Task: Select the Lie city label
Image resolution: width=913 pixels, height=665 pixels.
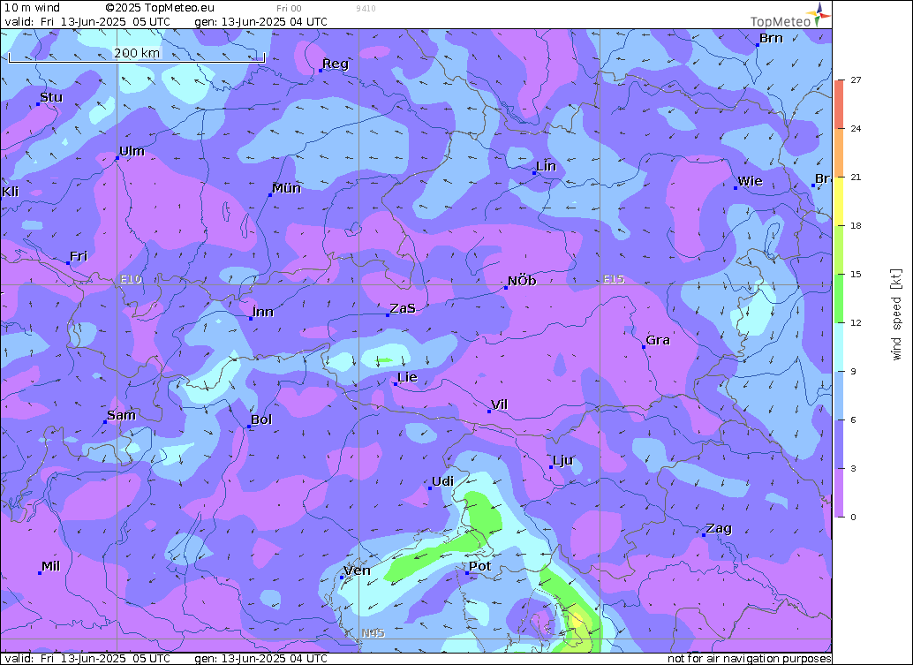Action: (407, 377)
